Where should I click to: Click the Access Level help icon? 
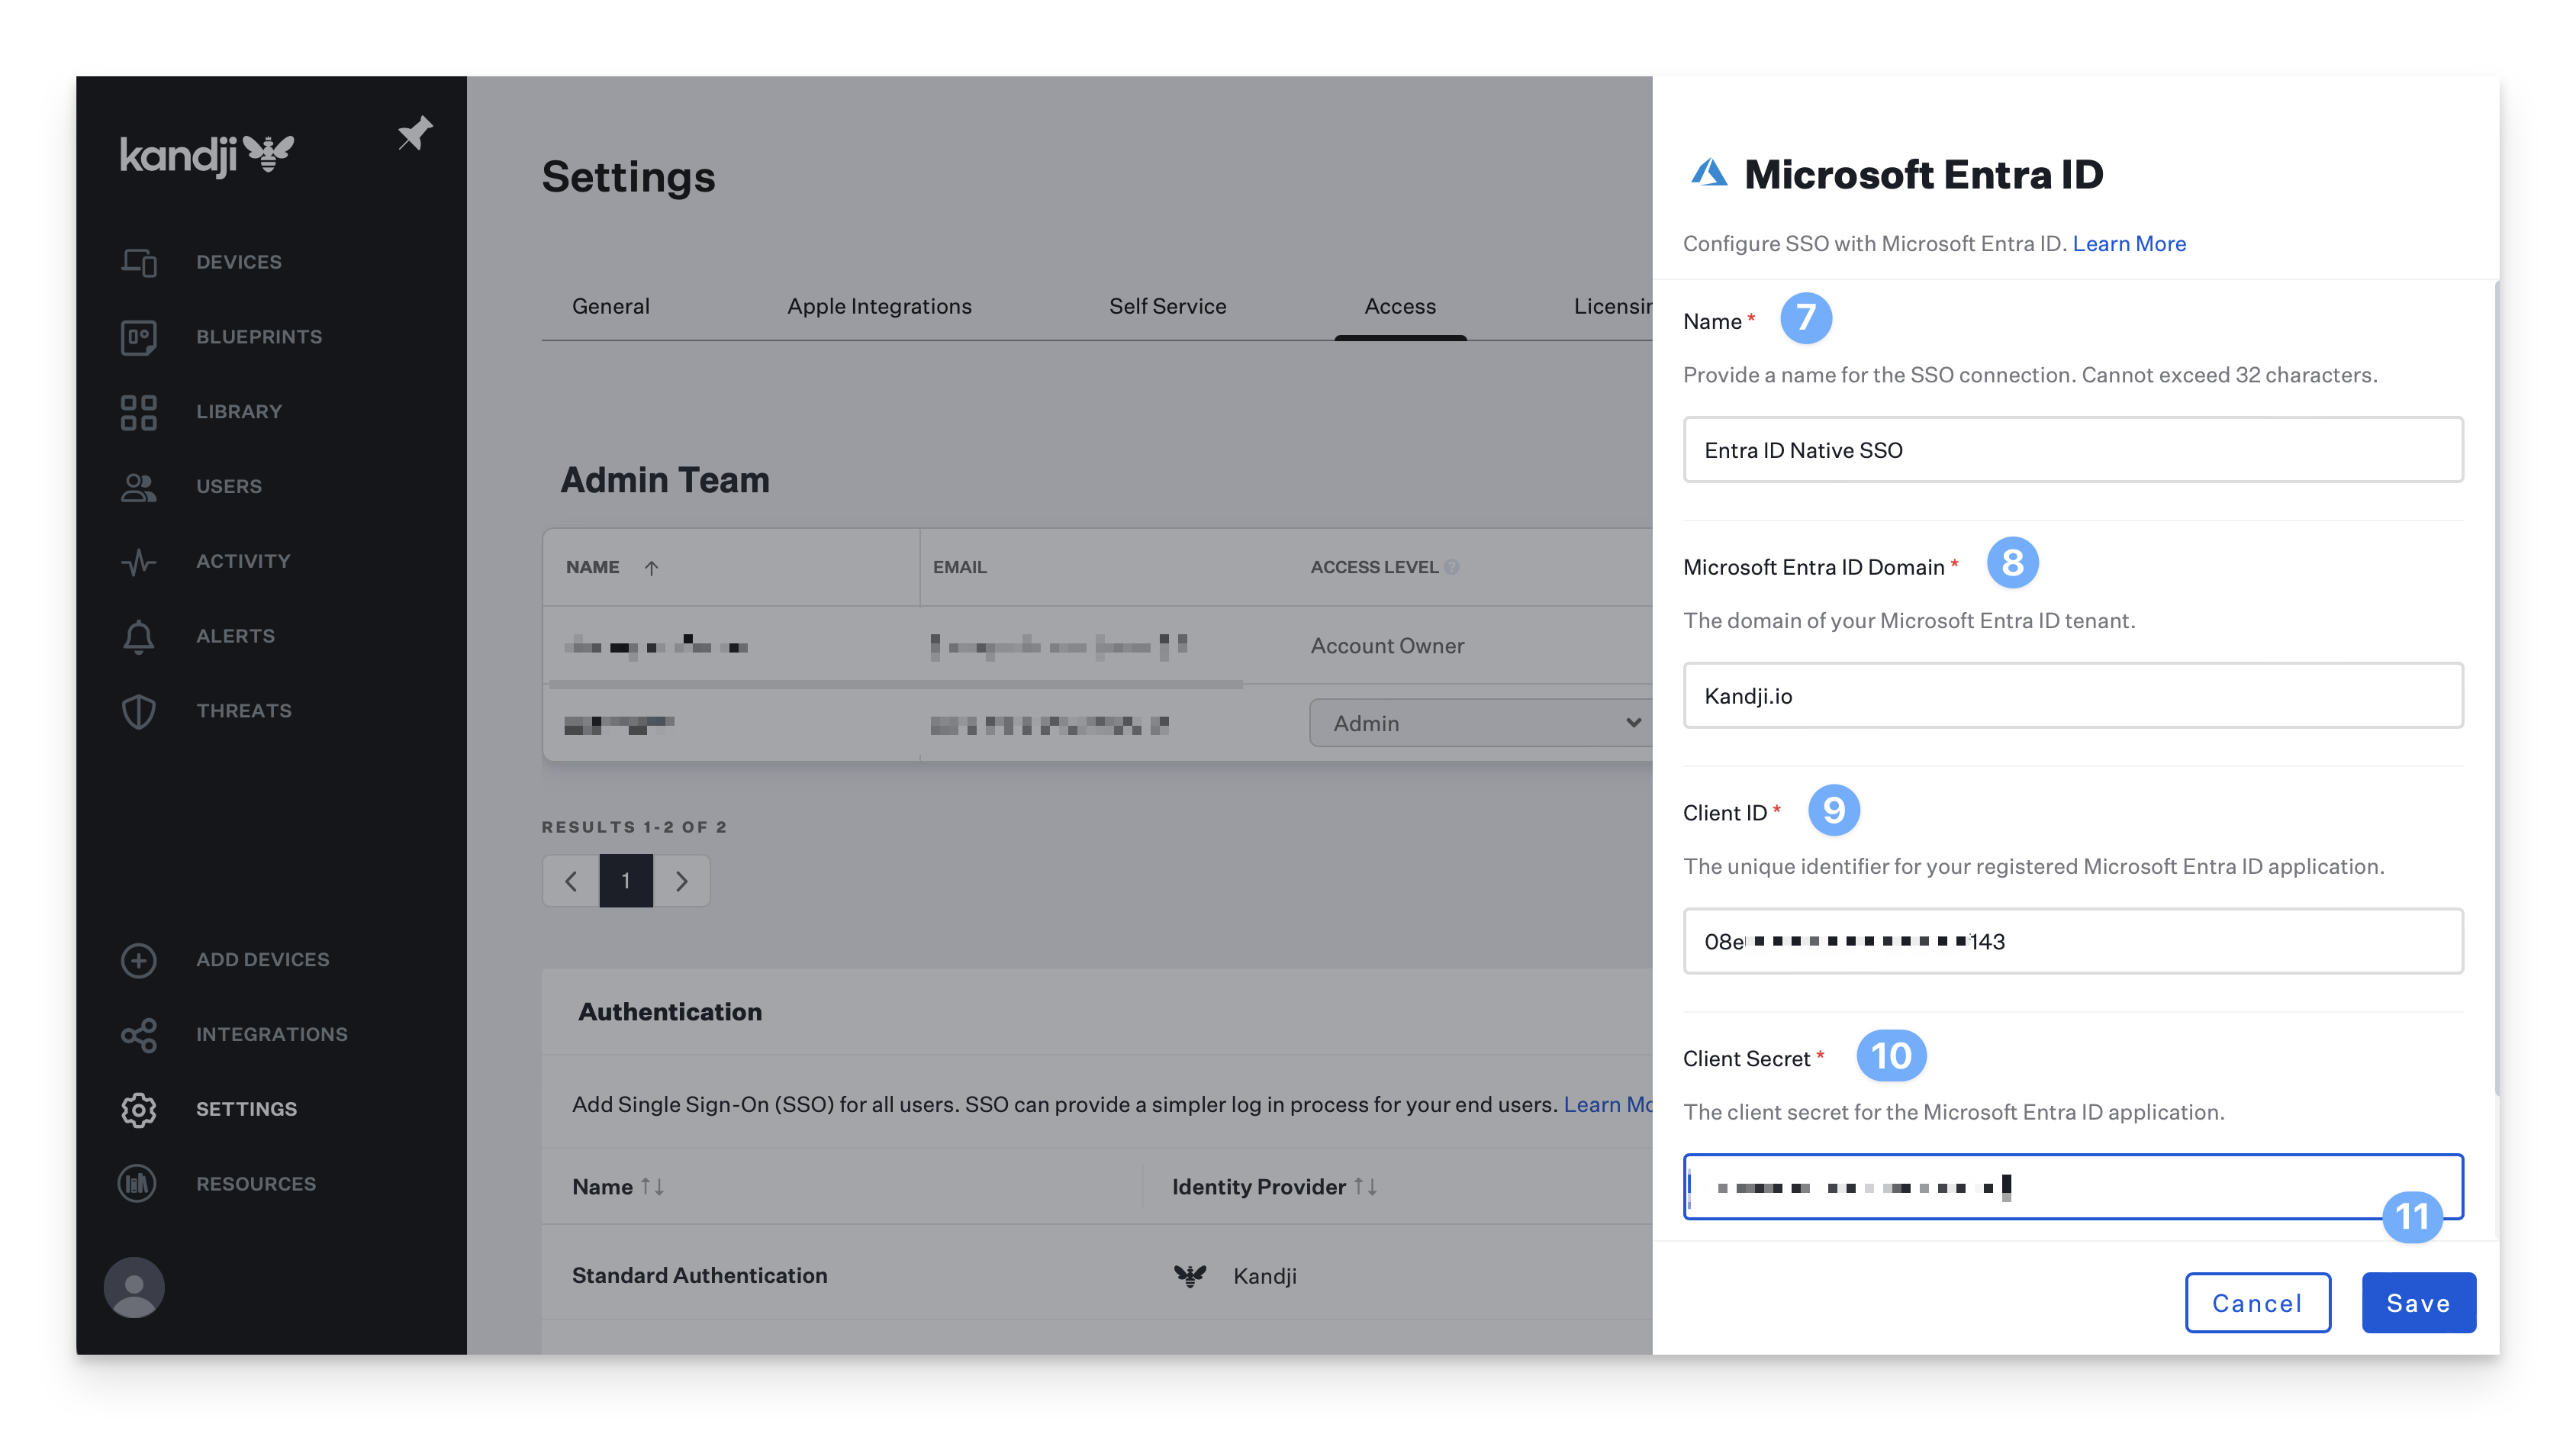[x=1452, y=567]
